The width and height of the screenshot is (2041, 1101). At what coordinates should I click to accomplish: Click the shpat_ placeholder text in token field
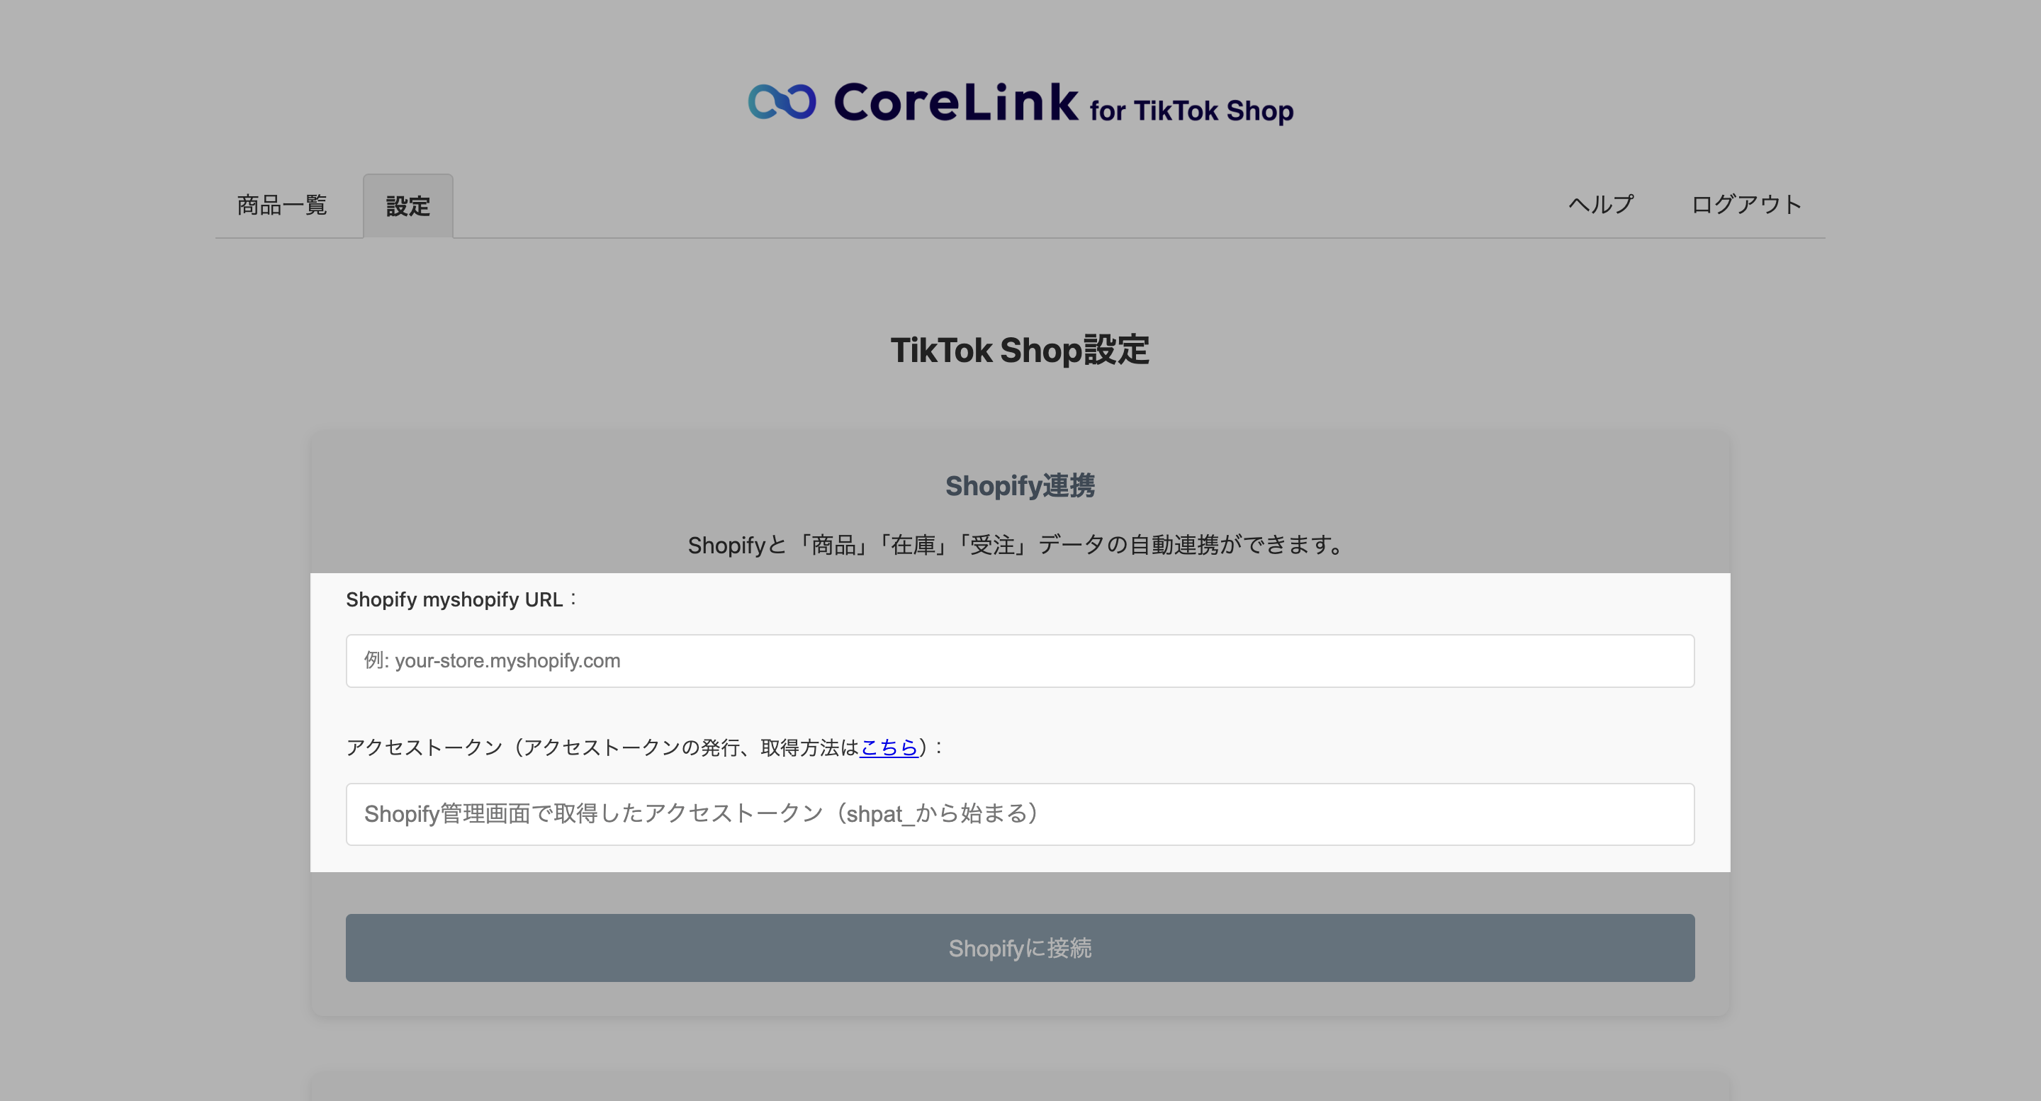point(700,814)
